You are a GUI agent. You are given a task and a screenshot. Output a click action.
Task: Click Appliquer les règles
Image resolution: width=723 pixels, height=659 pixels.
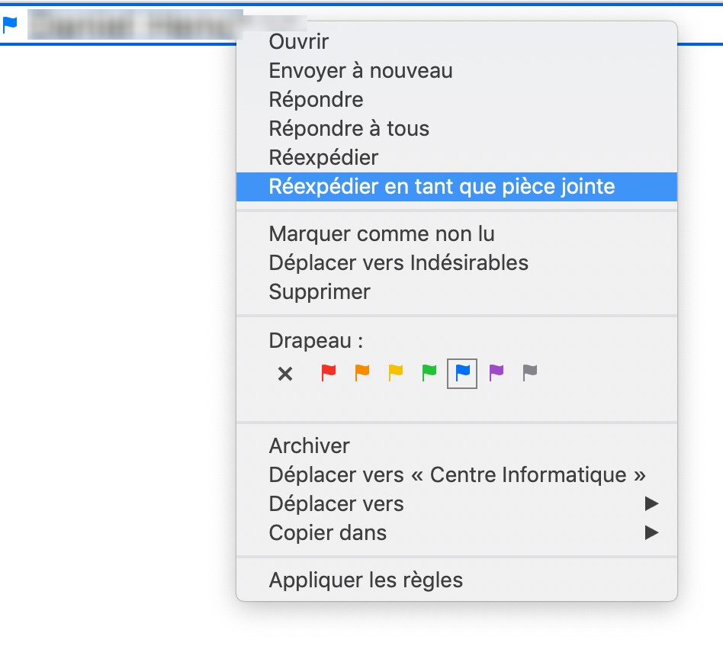coord(365,580)
